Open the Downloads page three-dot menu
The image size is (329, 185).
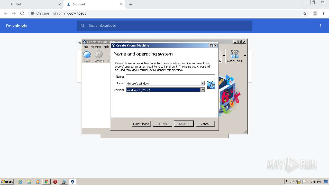click(x=320, y=26)
